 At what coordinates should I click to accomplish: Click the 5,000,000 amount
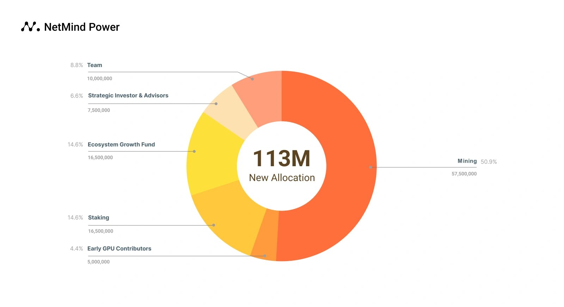click(x=98, y=262)
